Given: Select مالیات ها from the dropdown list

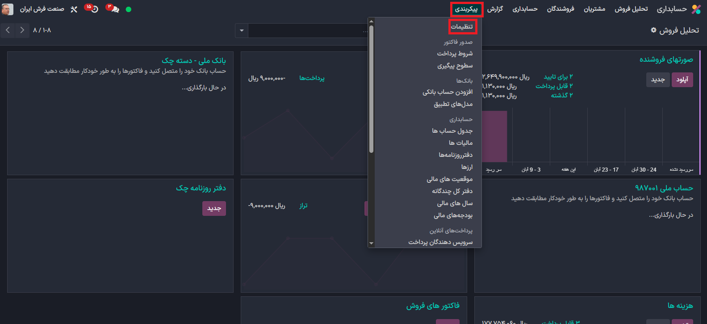Looking at the screenshot, I should [x=460, y=143].
